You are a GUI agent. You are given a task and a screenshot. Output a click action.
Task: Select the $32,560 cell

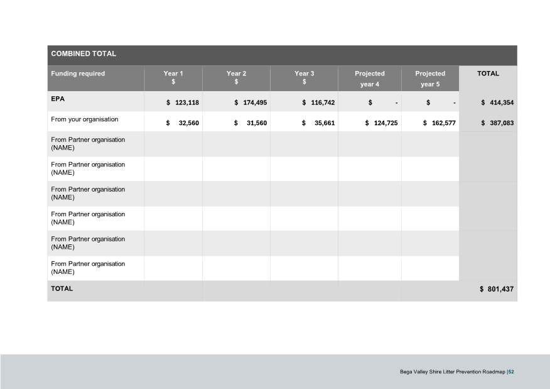click(182, 123)
